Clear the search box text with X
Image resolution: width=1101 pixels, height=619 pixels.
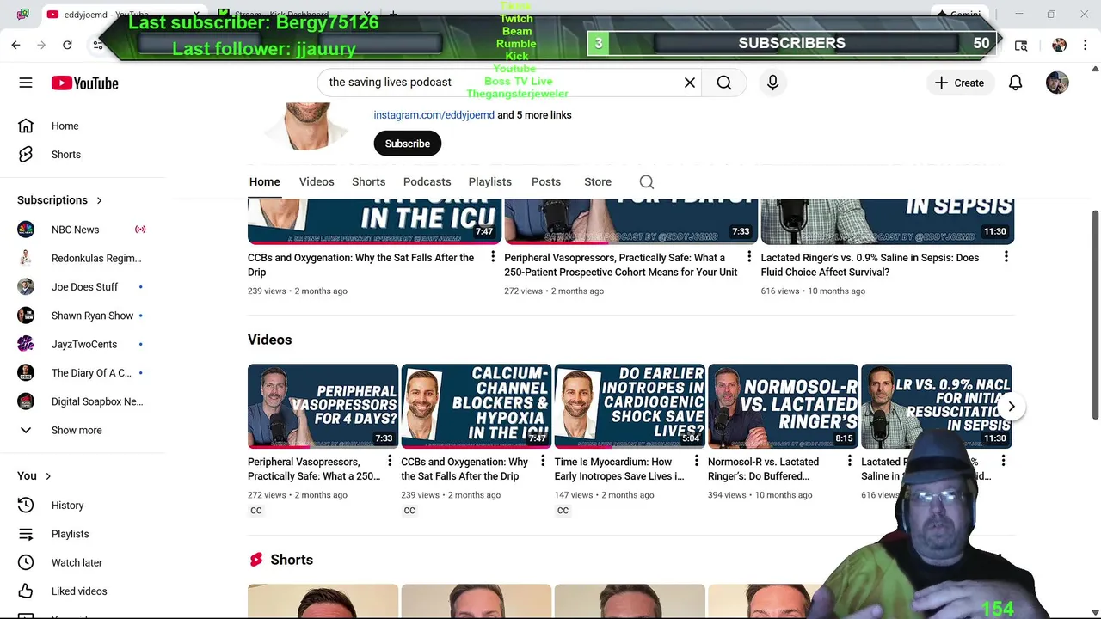pos(690,83)
